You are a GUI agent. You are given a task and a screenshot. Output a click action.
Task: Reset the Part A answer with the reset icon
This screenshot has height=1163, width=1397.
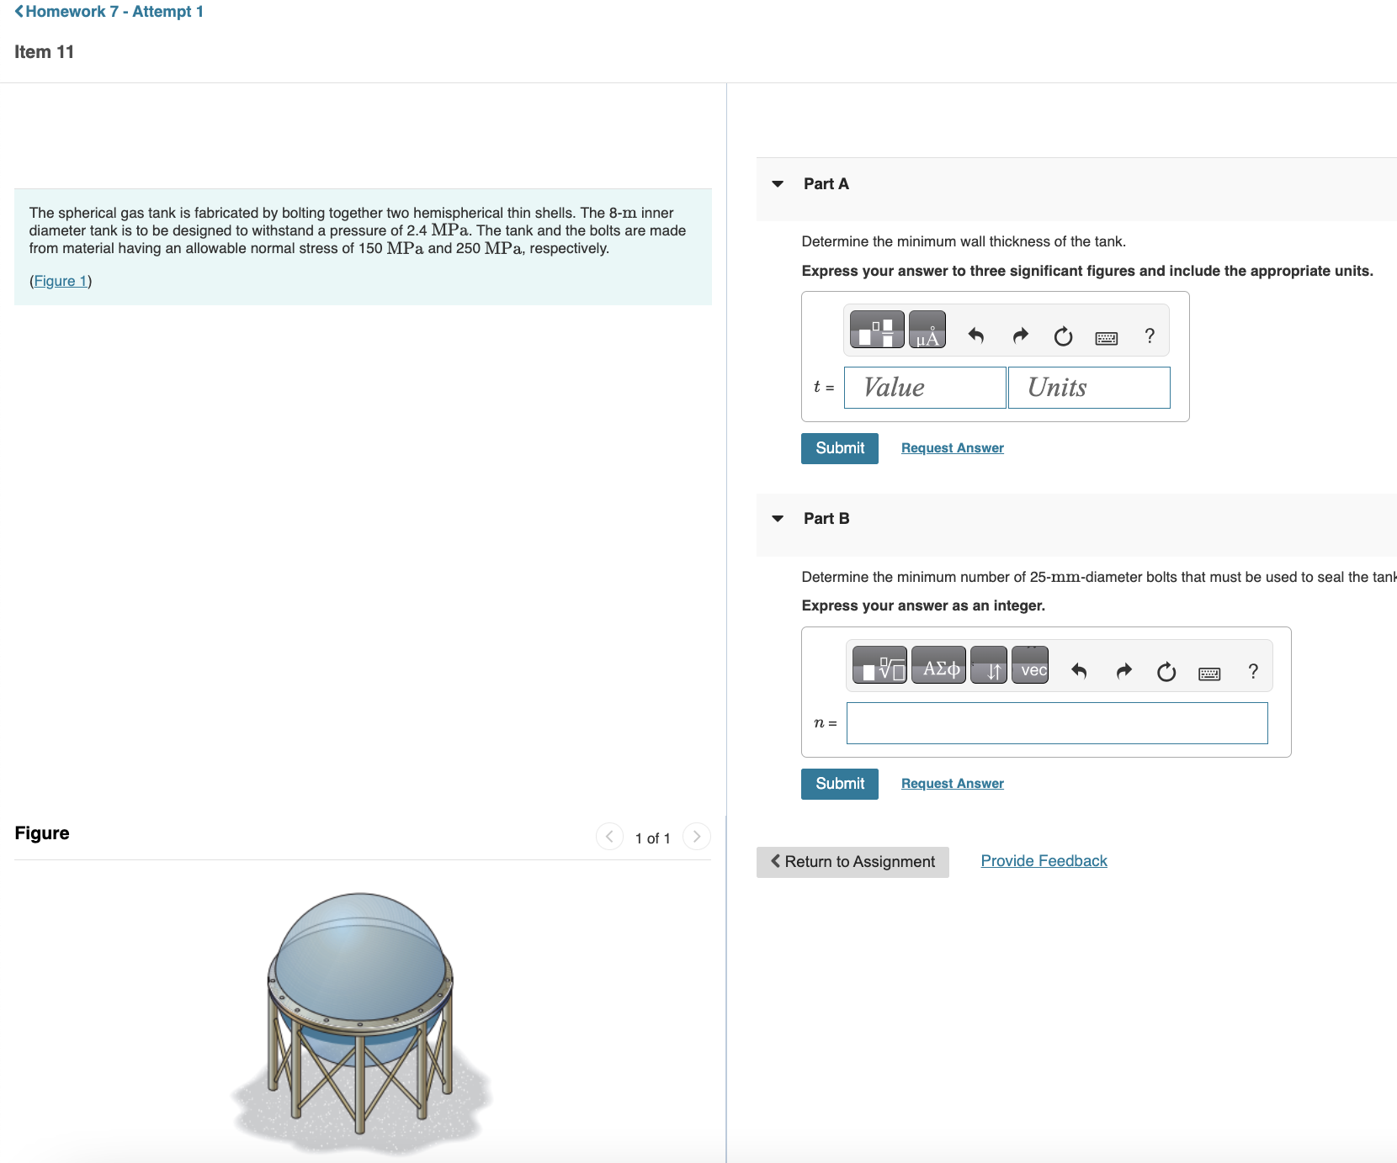pyautogui.click(x=1062, y=336)
